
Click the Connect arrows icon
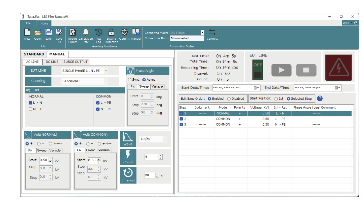[x=212, y=32]
